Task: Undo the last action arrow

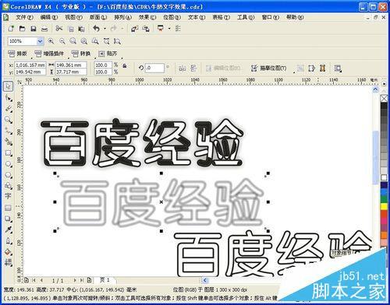Action: click(x=97, y=29)
